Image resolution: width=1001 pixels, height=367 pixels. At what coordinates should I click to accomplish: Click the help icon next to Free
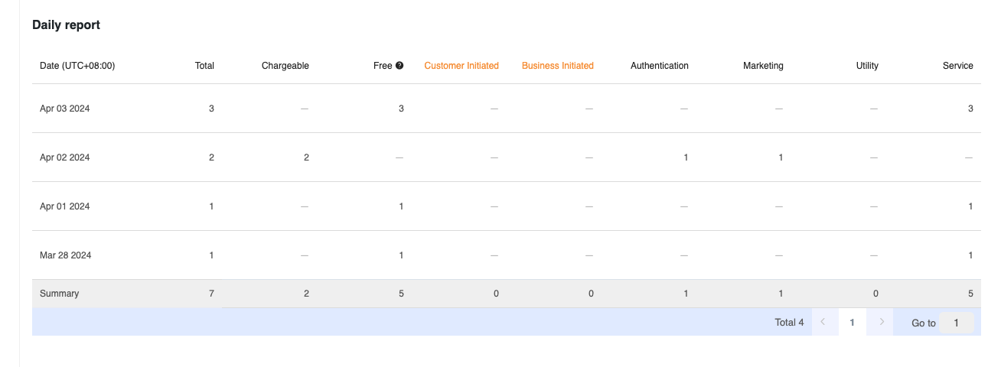click(399, 66)
